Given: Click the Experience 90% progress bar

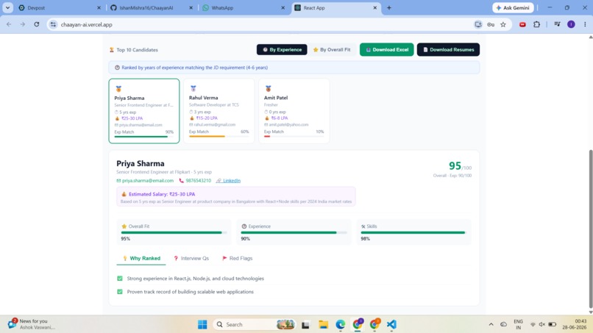Looking at the screenshot, I should pos(294,232).
